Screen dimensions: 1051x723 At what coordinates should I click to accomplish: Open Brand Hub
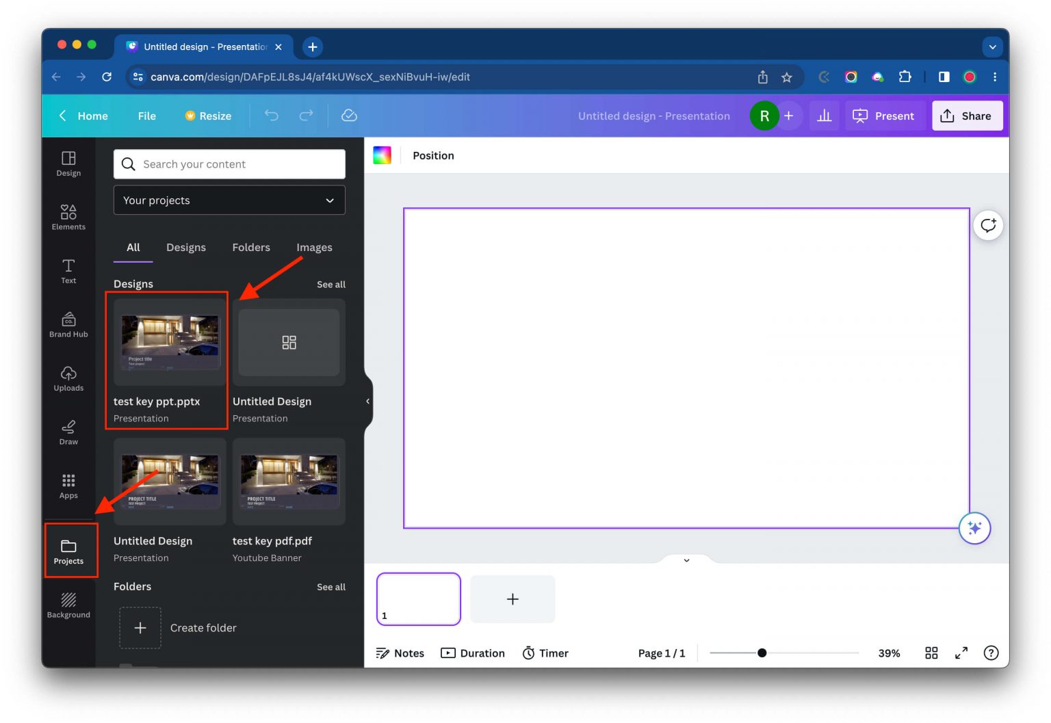tap(68, 324)
